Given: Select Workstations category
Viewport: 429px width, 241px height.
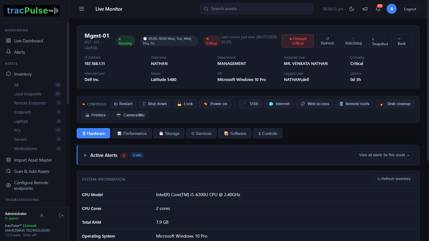Looking at the screenshot, I should tap(34, 148).
